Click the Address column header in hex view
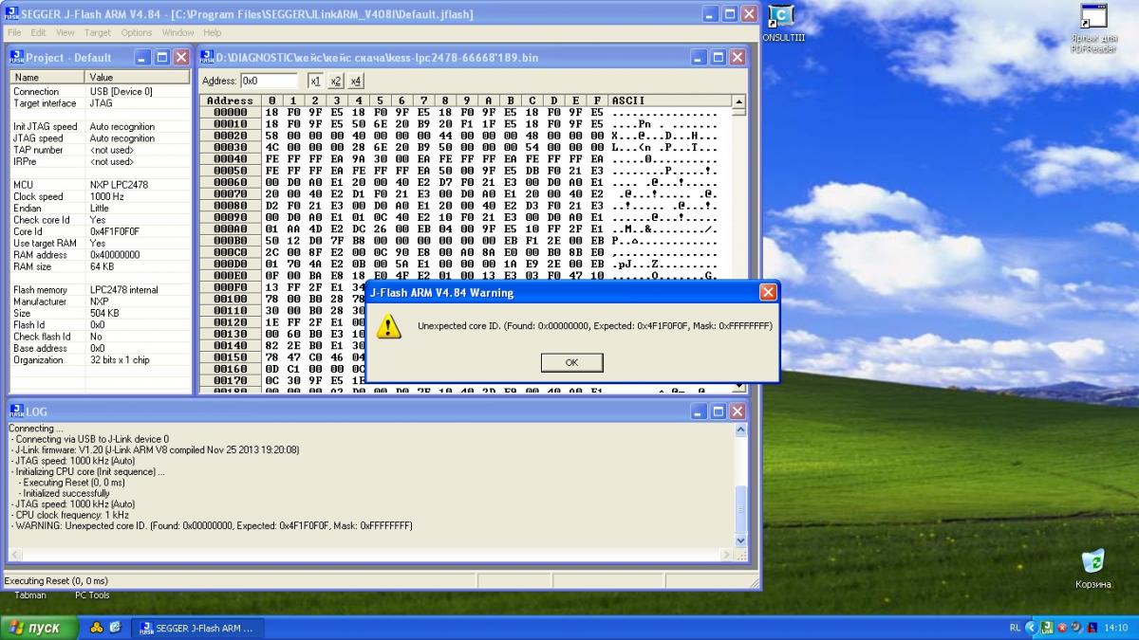This screenshot has height=640, width=1139. click(x=230, y=101)
